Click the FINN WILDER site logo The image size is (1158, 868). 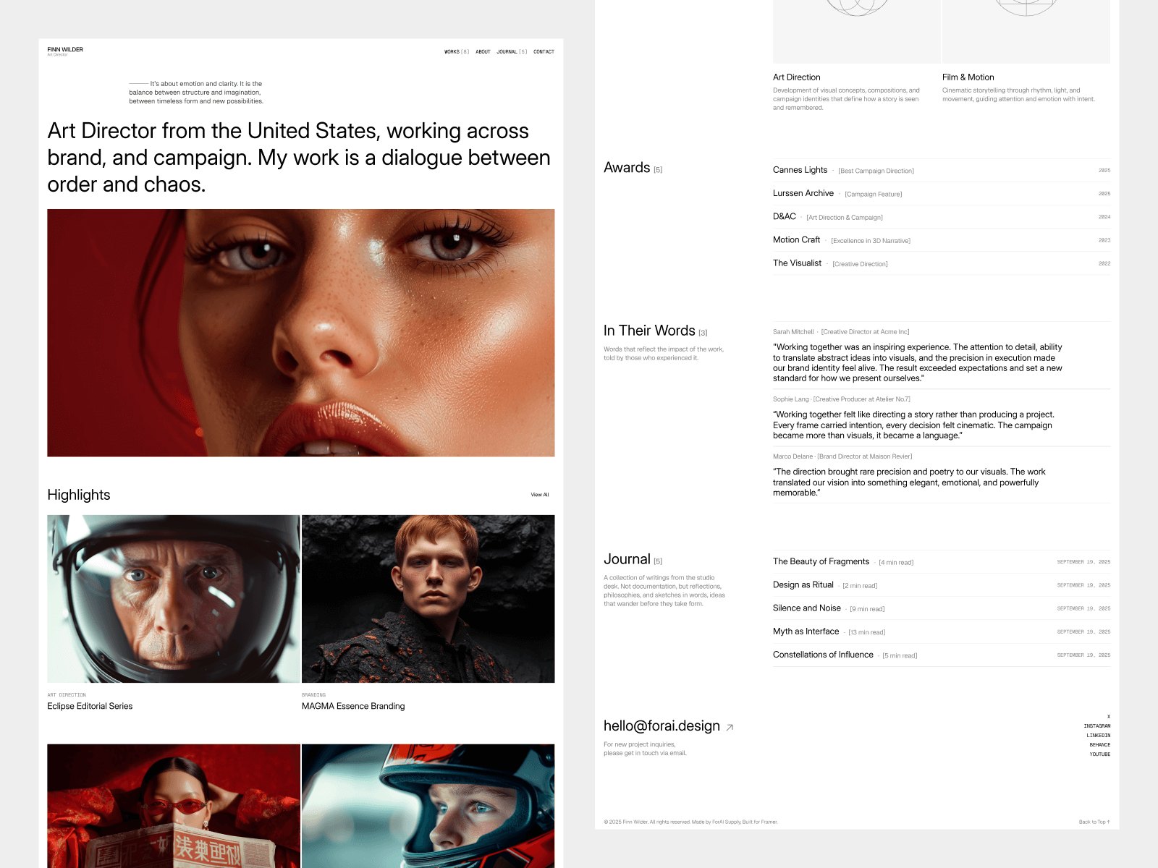65,50
